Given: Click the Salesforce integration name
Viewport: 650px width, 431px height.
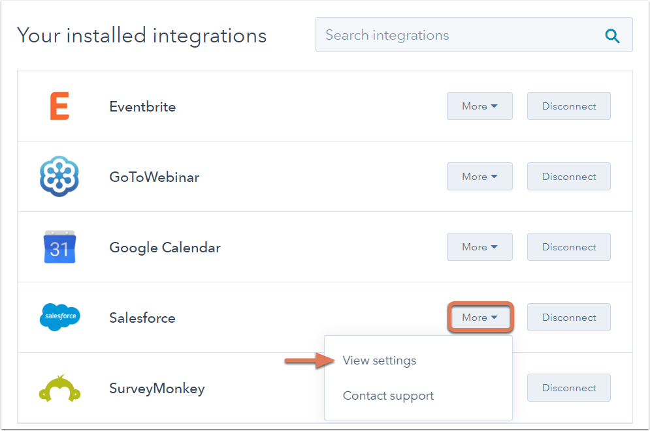Looking at the screenshot, I should [142, 318].
